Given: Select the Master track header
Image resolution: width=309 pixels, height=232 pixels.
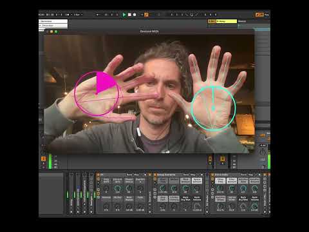Looking at the screenshot, I should tap(242, 21).
